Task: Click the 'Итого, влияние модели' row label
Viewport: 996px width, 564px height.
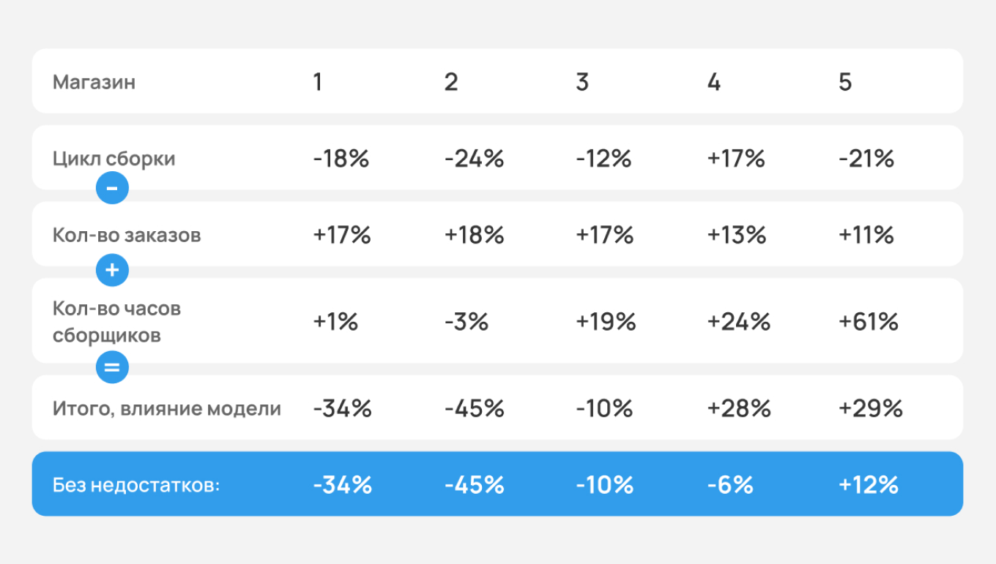Action: (x=166, y=408)
